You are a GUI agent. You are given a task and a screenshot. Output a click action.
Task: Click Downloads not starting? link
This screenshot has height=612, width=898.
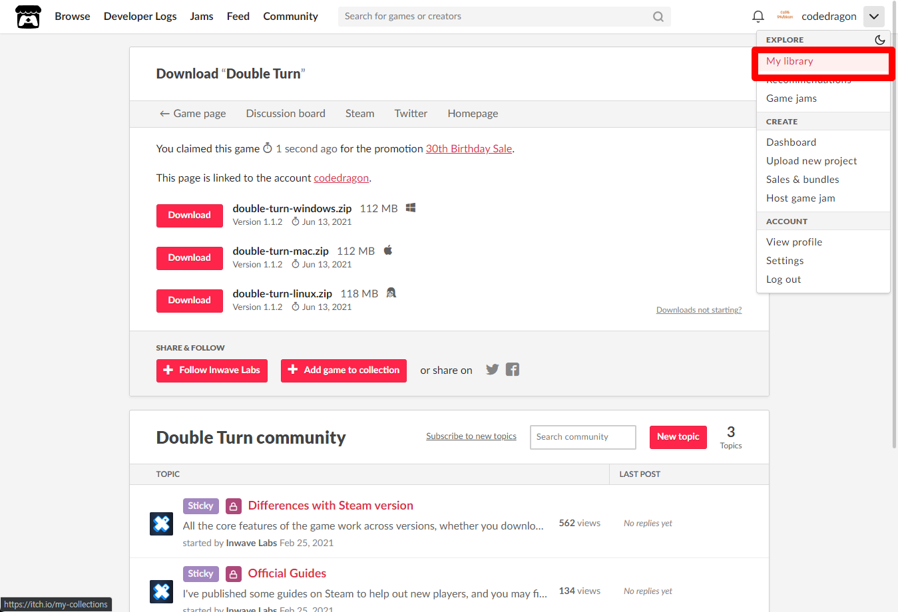(x=699, y=310)
